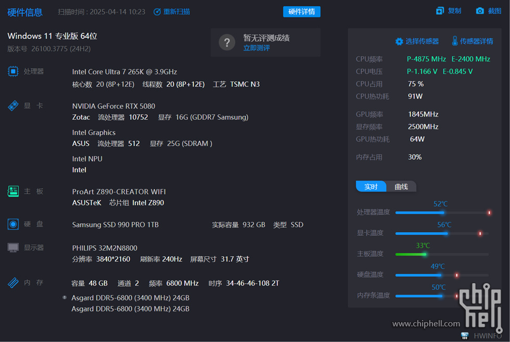Click 重新扫描 rescan text link
Screen dimensions: 510x342
176,12
